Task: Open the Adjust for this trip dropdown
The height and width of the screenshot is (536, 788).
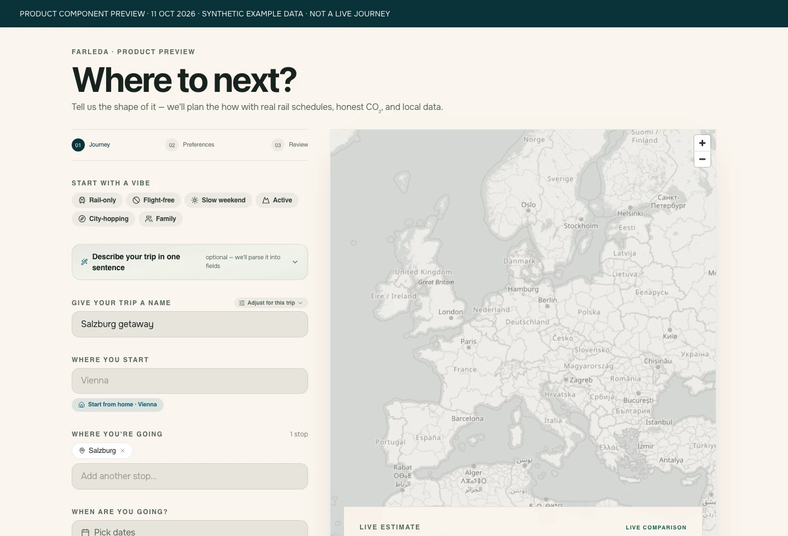Action: [x=271, y=303]
